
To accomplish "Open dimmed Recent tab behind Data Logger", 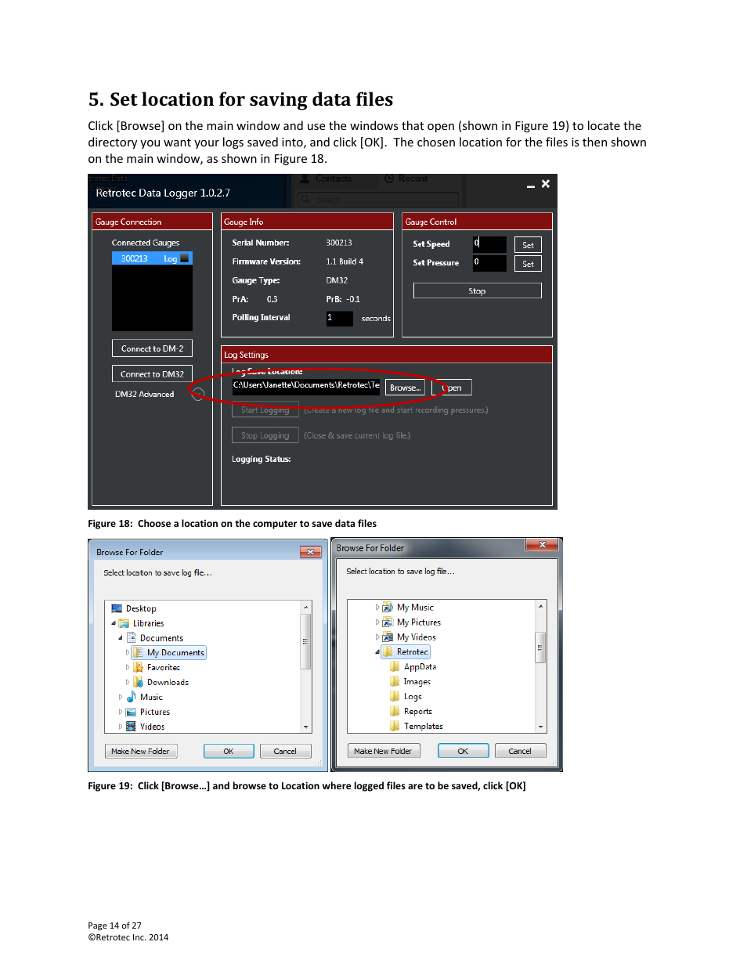I will 406,179.
